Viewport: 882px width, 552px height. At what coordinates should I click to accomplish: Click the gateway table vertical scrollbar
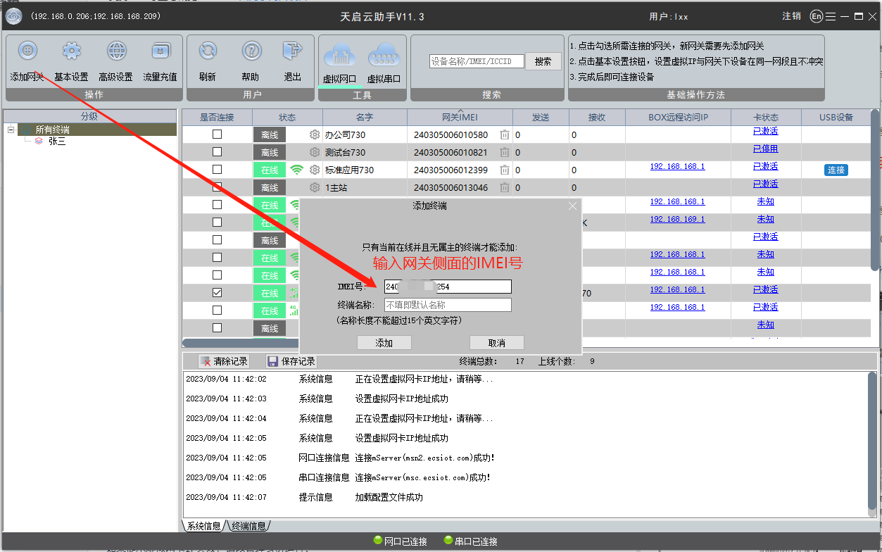click(x=875, y=190)
